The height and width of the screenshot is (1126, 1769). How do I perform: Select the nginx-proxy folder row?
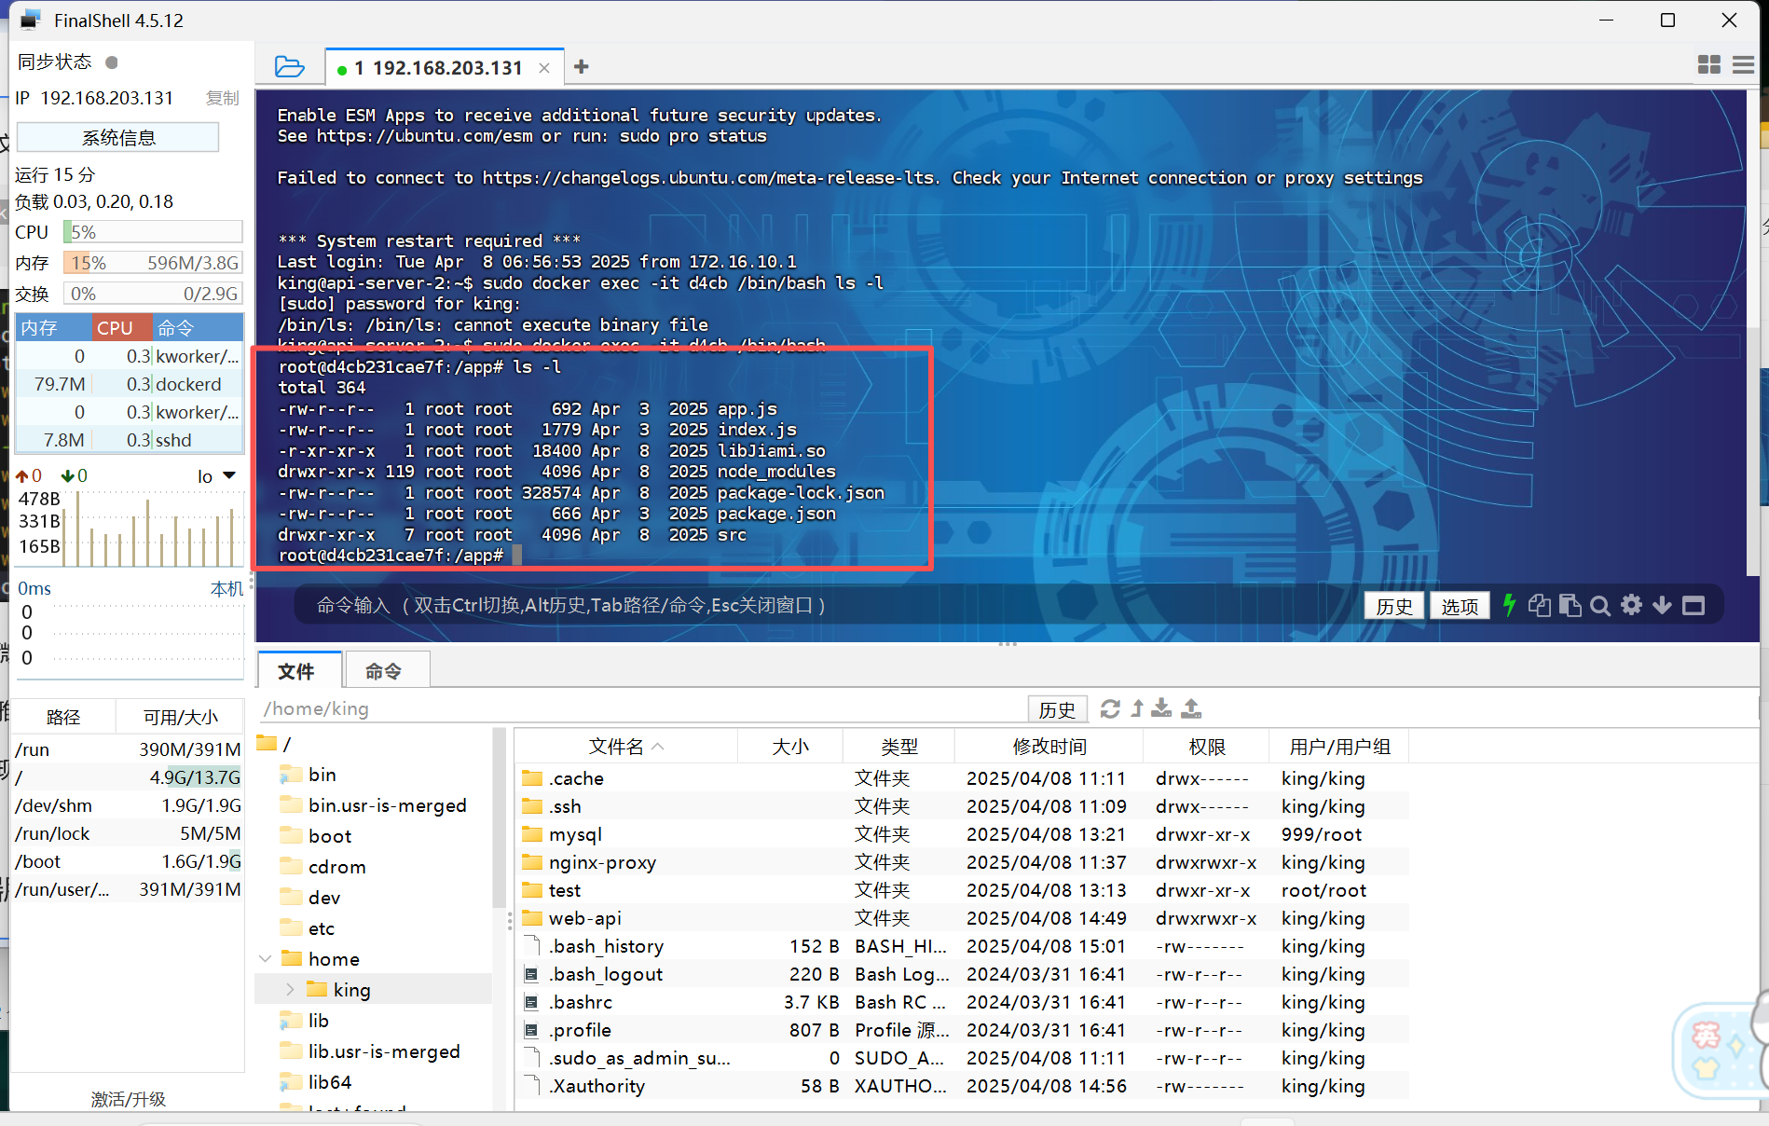(961, 862)
